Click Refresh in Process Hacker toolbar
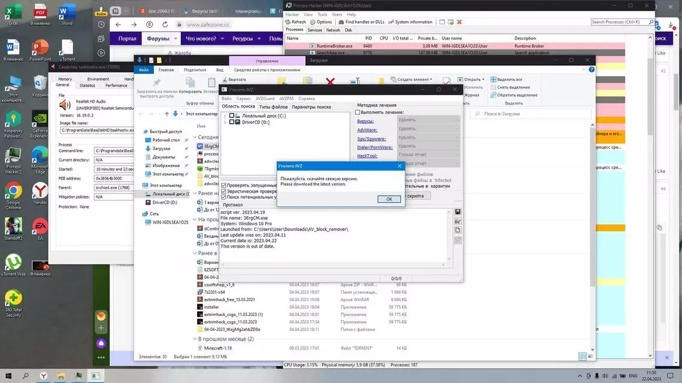 coord(295,22)
